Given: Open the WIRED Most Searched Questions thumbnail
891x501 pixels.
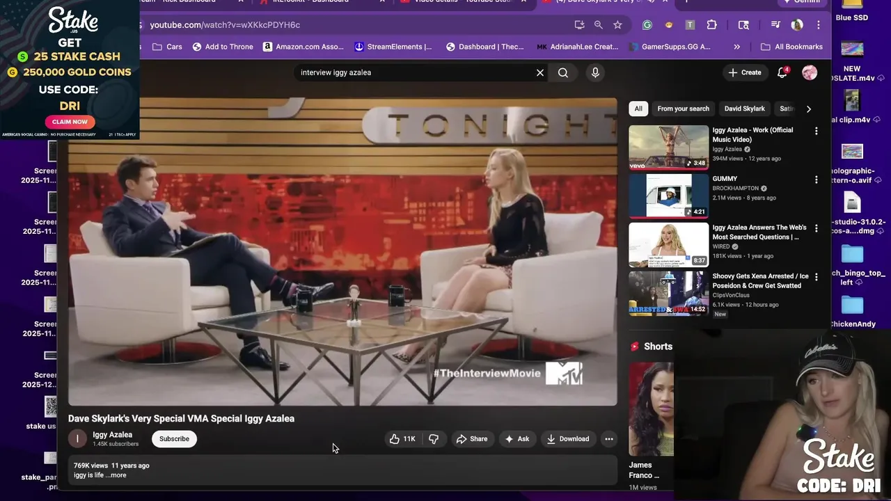Looking at the screenshot, I should point(669,245).
